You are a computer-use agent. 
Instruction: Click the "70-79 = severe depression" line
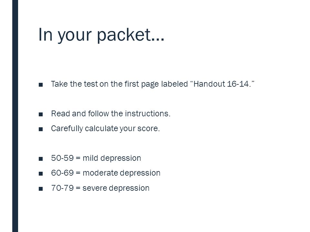coord(100,188)
